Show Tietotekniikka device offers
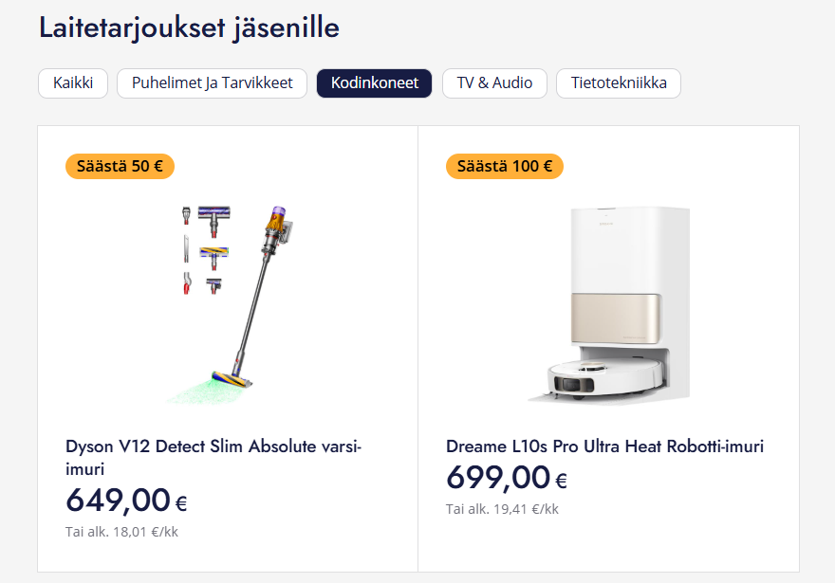Screen dimensions: 835x583 (x=619, y=83)
